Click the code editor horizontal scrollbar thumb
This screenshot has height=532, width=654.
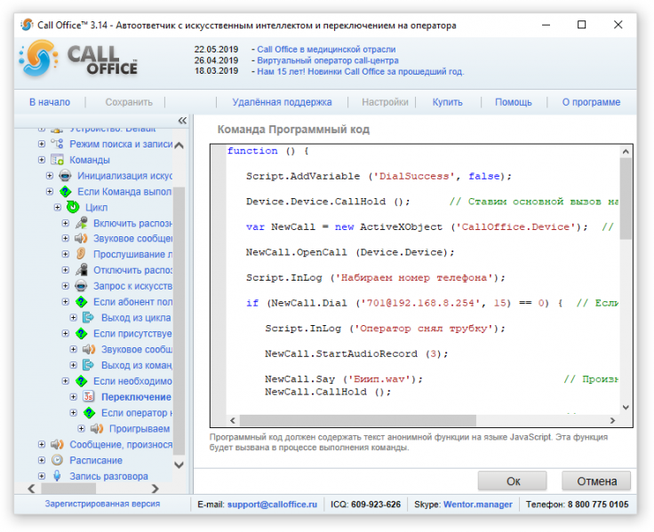click(x=358, y=420)
